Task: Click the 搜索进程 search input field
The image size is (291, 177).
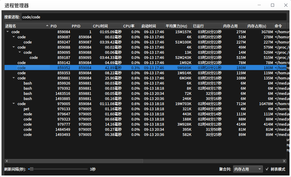Action: (x=154, y=17)
